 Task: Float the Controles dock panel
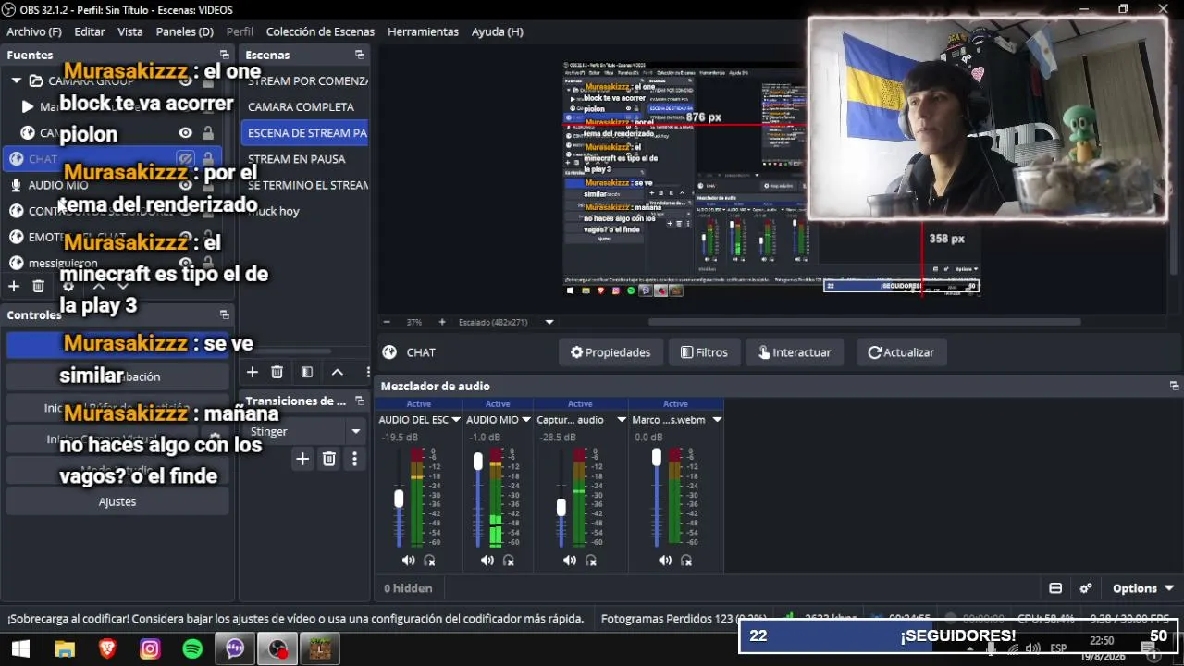click(224, 315)
